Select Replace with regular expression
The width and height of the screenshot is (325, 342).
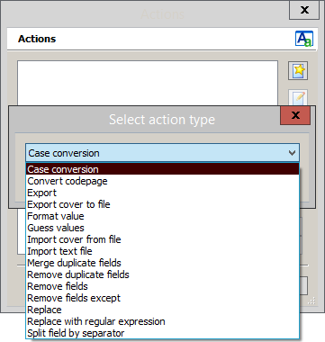click(162, 321)
